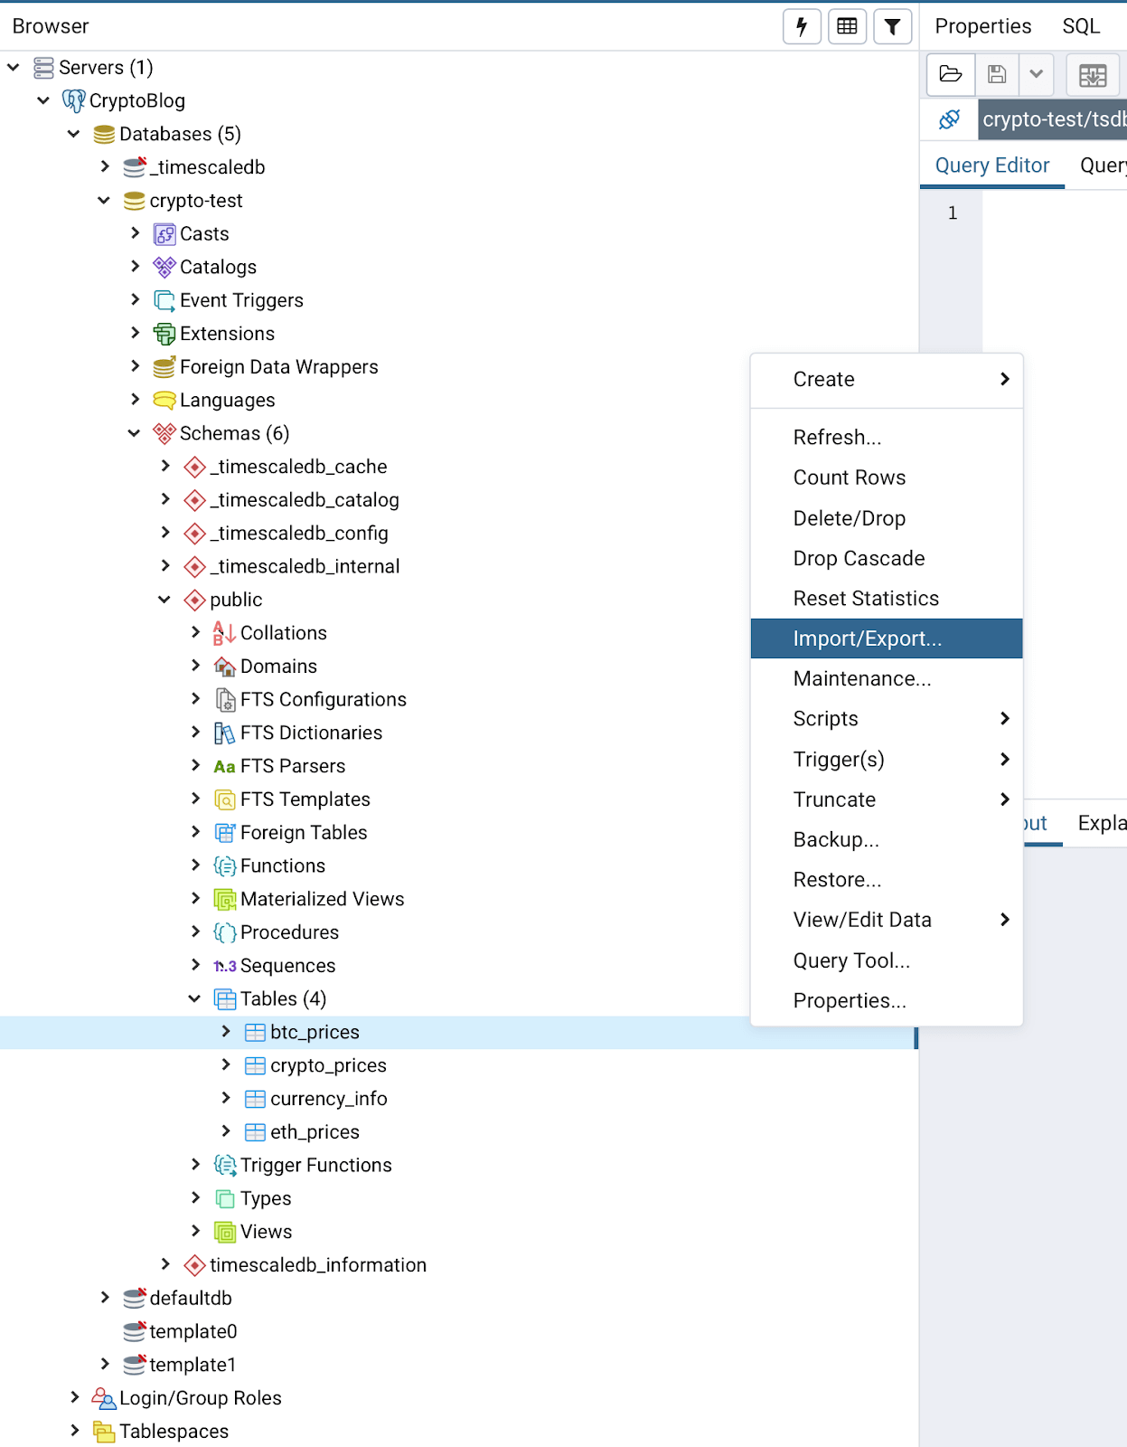Screen dimensions: 1127x1447
Task: Click the Filtered Rows funnel icon
Action: [x=892, y=26]
